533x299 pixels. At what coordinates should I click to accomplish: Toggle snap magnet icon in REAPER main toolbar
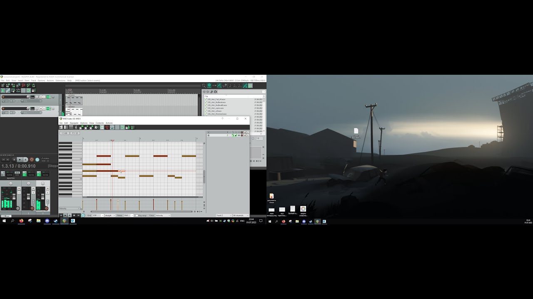coord(28,91)
